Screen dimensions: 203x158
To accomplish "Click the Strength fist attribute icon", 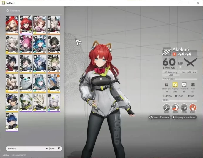I will (x=166, y=84).
